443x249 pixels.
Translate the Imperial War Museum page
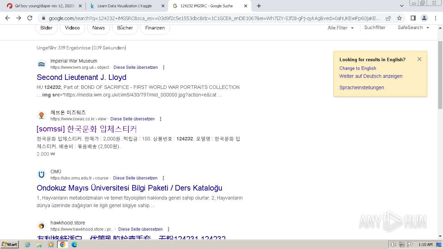pos(135,67)
